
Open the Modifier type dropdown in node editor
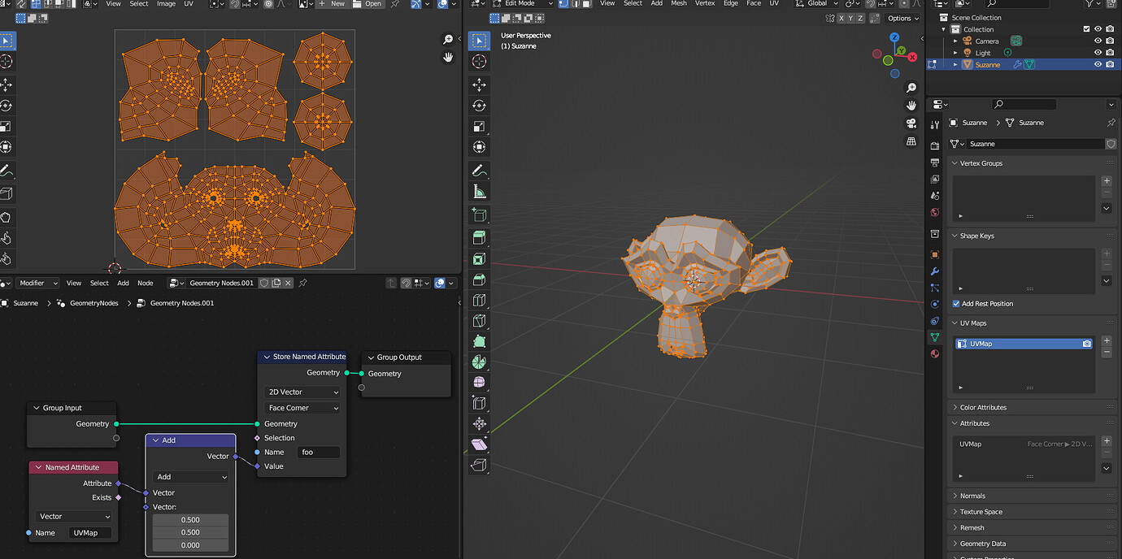coord(38,283)
